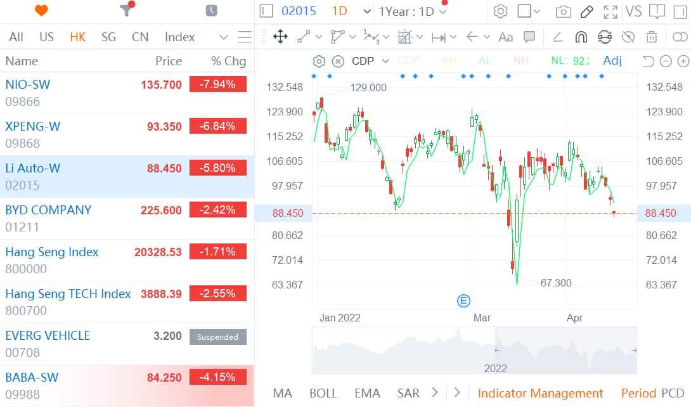The width and height of the screenshot is (691, 407).
Task: Select the BOLL indicator tab
Action: pos(323,393)
